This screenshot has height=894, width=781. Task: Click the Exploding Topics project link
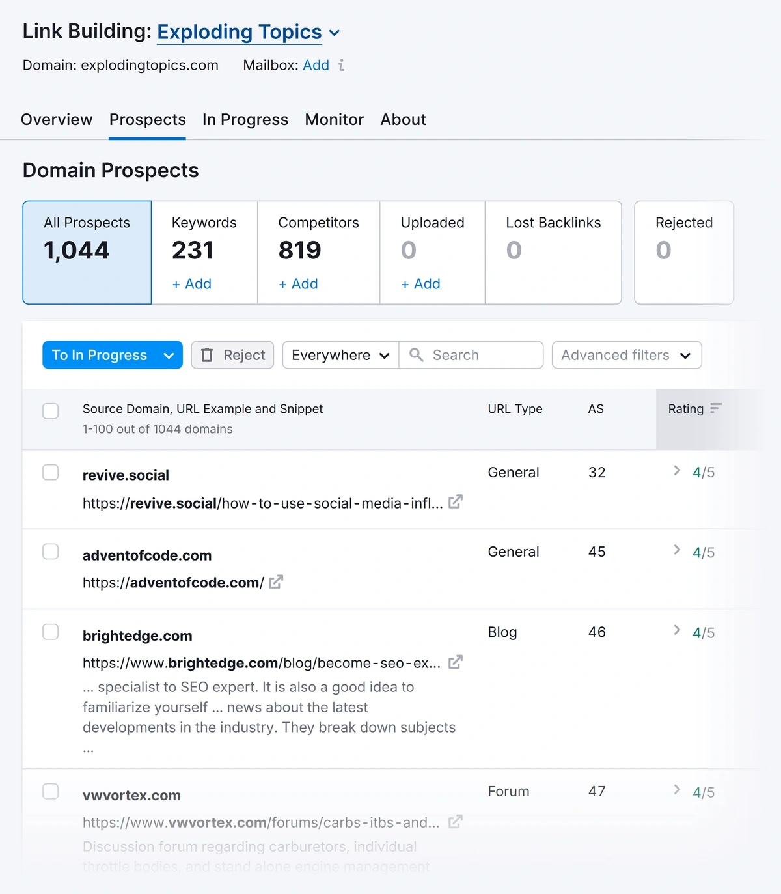pyautogui.click(x=240, y=32)
